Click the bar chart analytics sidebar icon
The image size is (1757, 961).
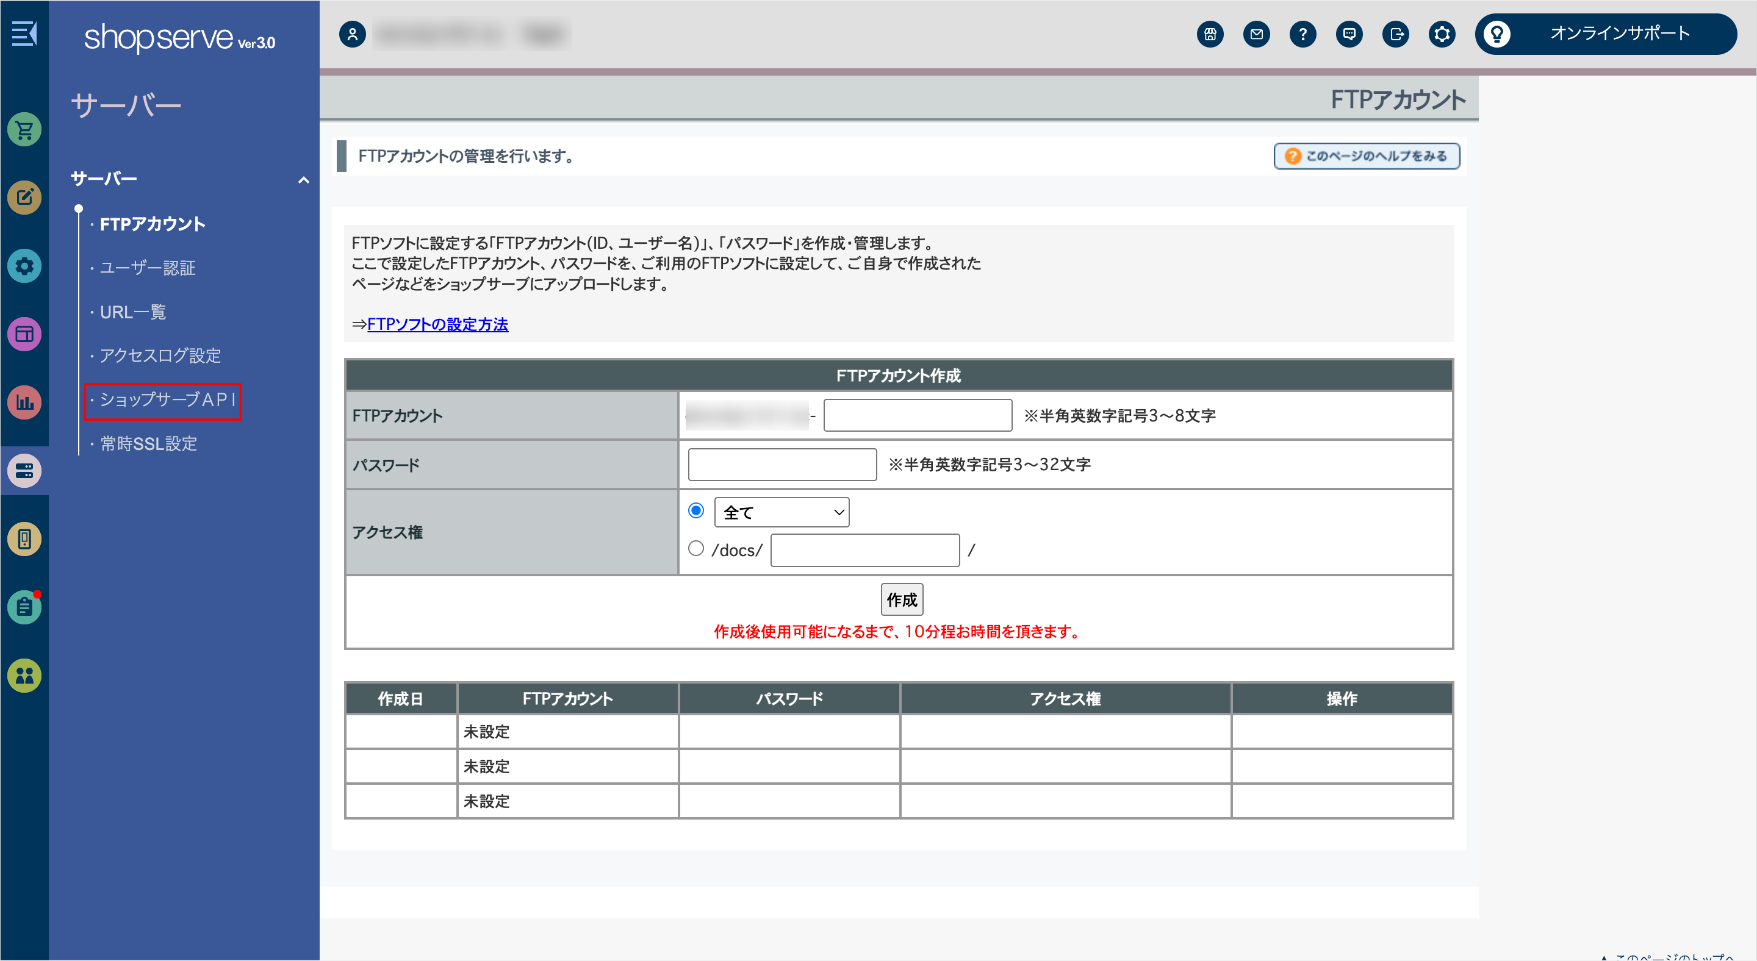pos(24,402)
